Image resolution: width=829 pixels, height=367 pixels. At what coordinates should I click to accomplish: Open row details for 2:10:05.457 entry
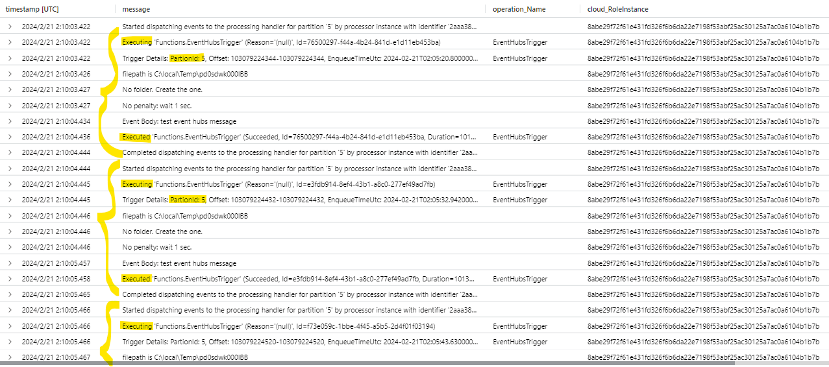(x=10, y=263)
